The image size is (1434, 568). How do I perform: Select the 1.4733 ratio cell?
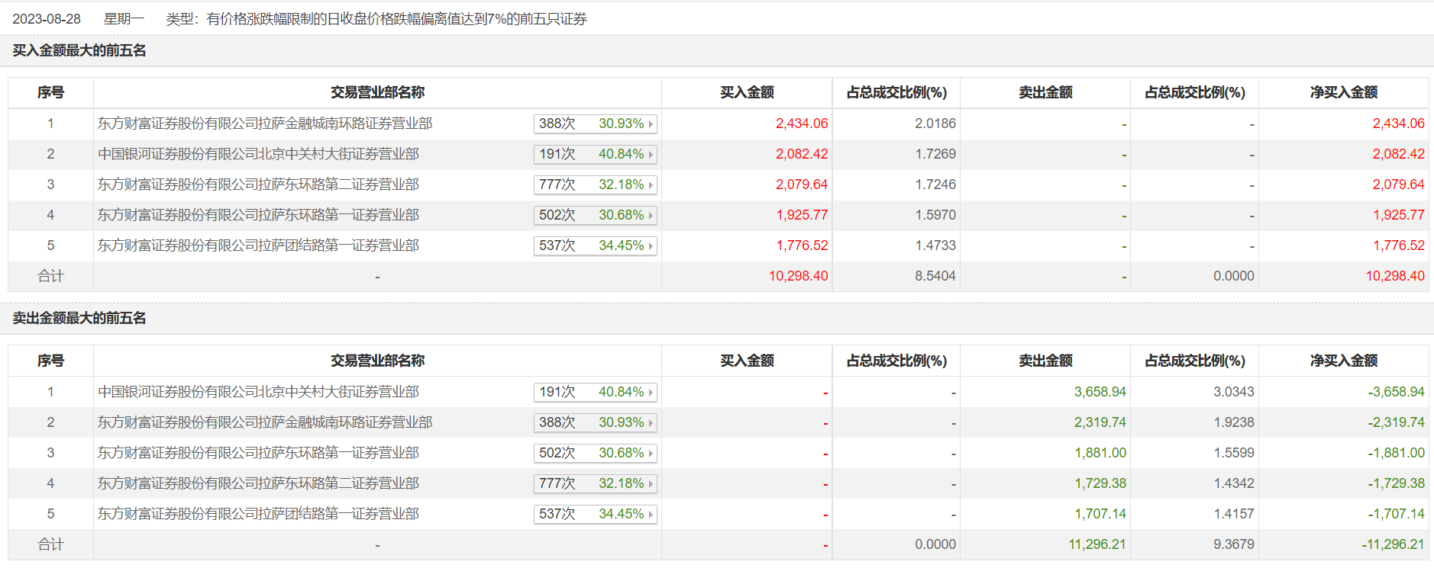tap(935, 245)
